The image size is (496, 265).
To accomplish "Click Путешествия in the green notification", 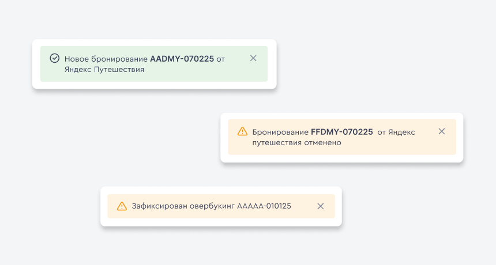I will [x=119, y=70].
